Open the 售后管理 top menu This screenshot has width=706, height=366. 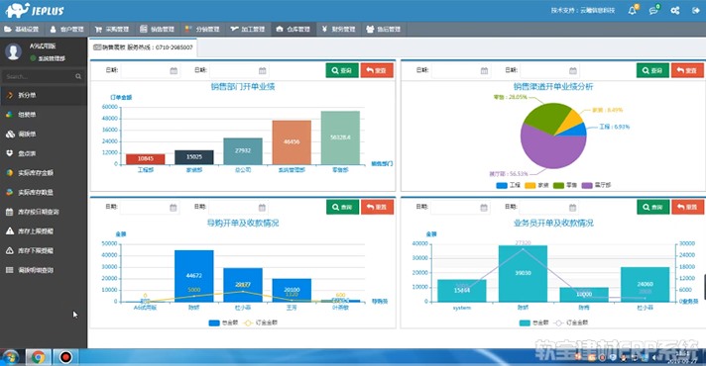(x=384, y=30)
